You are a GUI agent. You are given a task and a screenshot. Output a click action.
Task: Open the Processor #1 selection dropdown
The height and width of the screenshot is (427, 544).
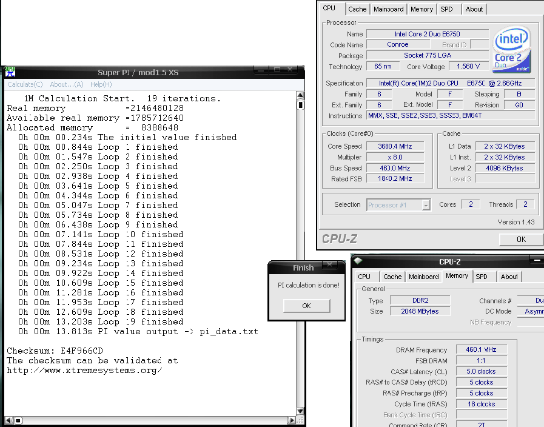coord(426,205)
